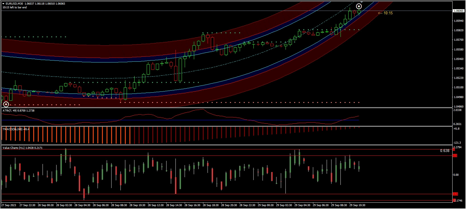Click the 0.638 value in Value Charts
The height and width of the screenshot is (209, 466).
[445, 151]
